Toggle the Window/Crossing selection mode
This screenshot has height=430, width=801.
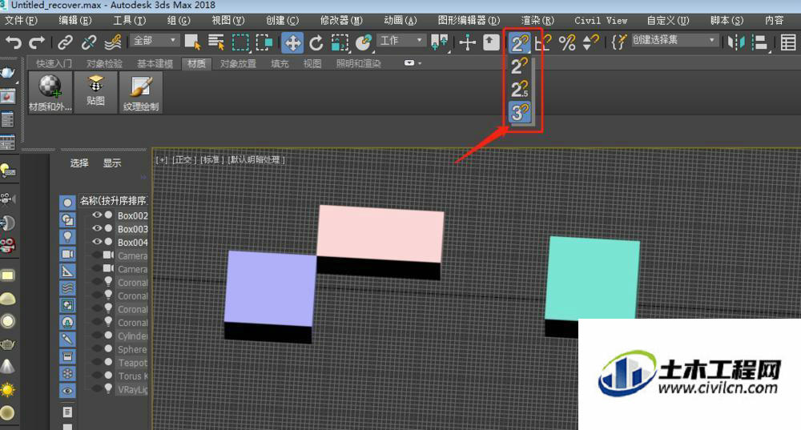pos(264,42)
